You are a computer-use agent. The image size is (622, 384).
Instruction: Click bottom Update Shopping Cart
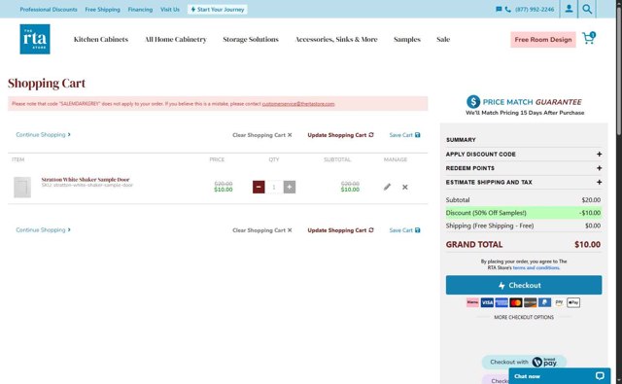[x=341, y=230]
